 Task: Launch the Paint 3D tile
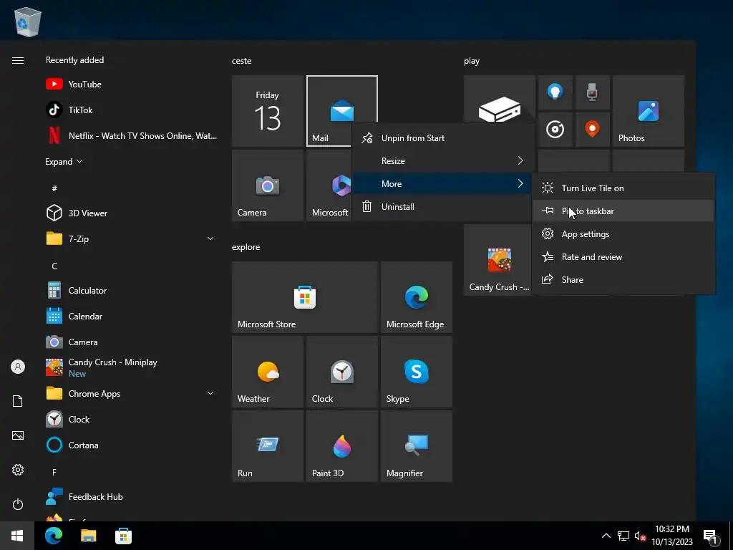(341, 446)
